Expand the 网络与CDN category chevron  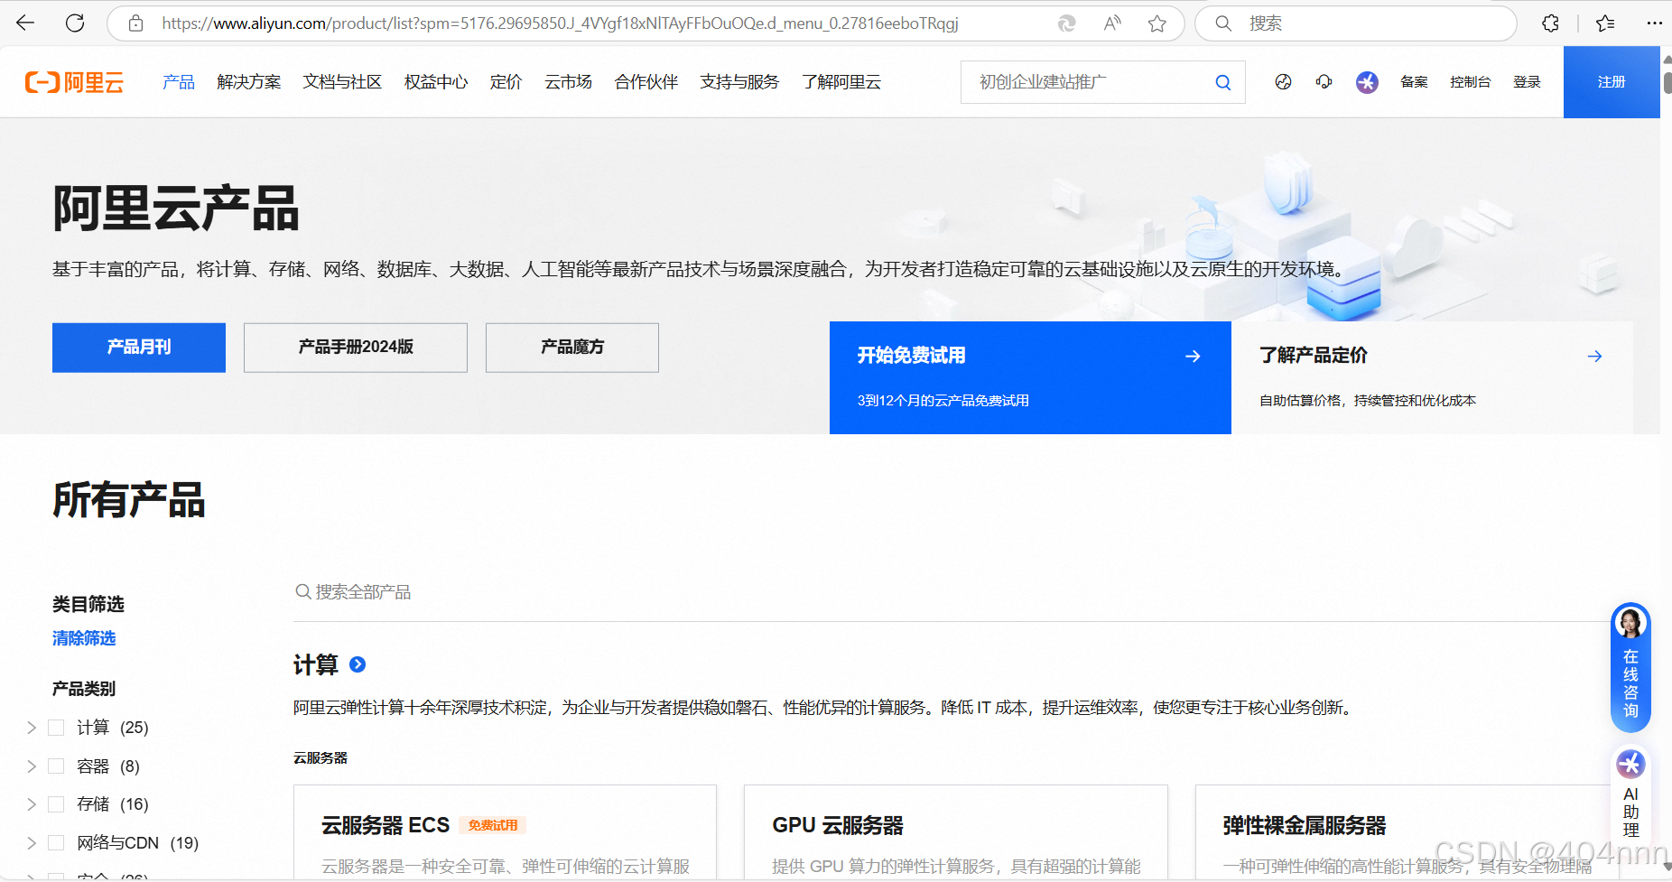(32, 843)
